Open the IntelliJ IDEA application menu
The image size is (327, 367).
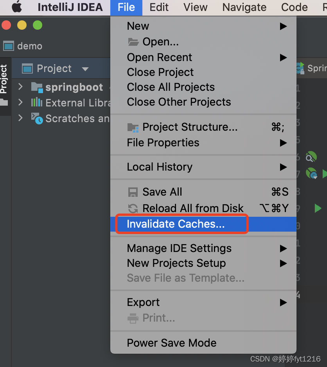pyautogui.click(x=70, y=7)
